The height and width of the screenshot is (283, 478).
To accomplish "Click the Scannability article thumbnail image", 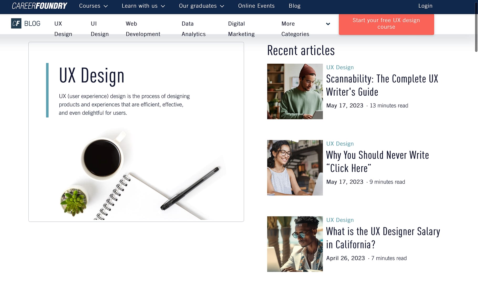I will [295, 92].
